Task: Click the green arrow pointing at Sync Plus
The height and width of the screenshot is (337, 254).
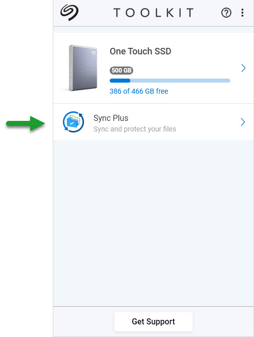Action: [26, 123]
